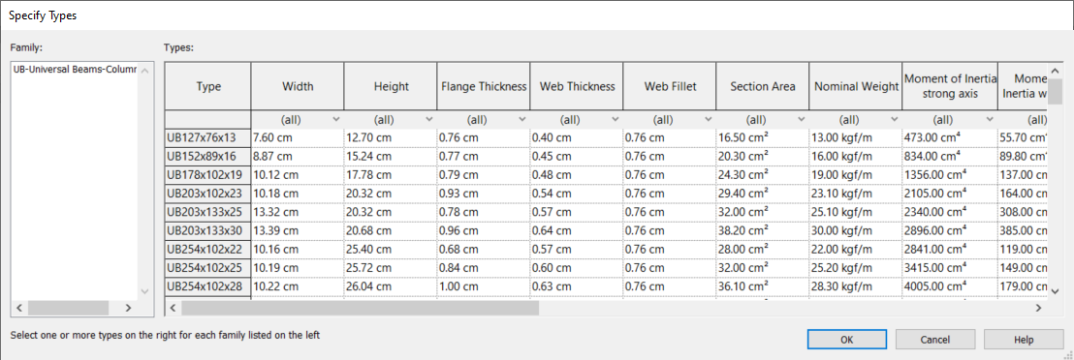This screenshot has width=1074, height=360.
Task: Click the 20.30 cm² section area cell
Action: point(763,156)
